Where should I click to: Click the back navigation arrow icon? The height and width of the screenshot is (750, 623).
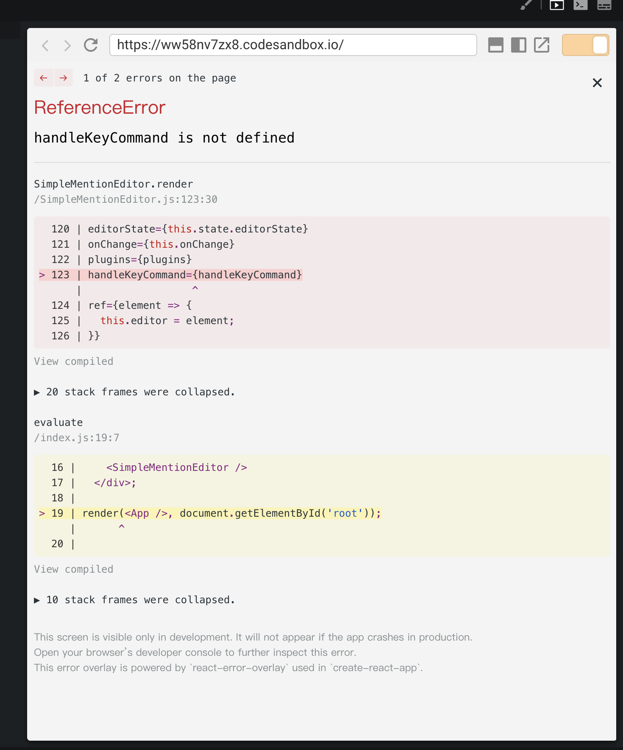pyautogui.click(x=45, y=45)
